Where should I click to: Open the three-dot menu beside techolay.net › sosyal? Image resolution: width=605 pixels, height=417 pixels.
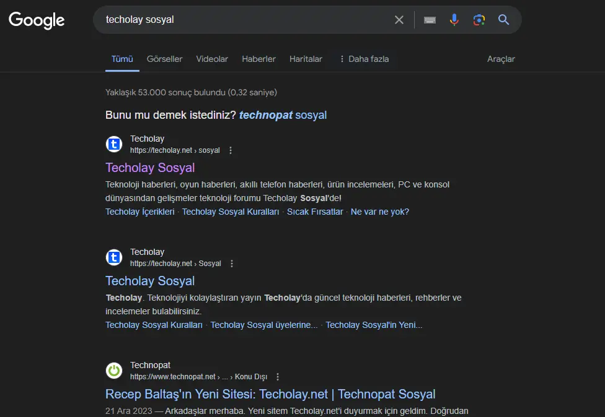[x=231, y=150]
